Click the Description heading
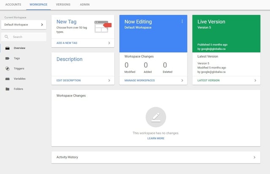Image resolution: width=270 pixels, height=174 pixels. (x=69, y=59)
